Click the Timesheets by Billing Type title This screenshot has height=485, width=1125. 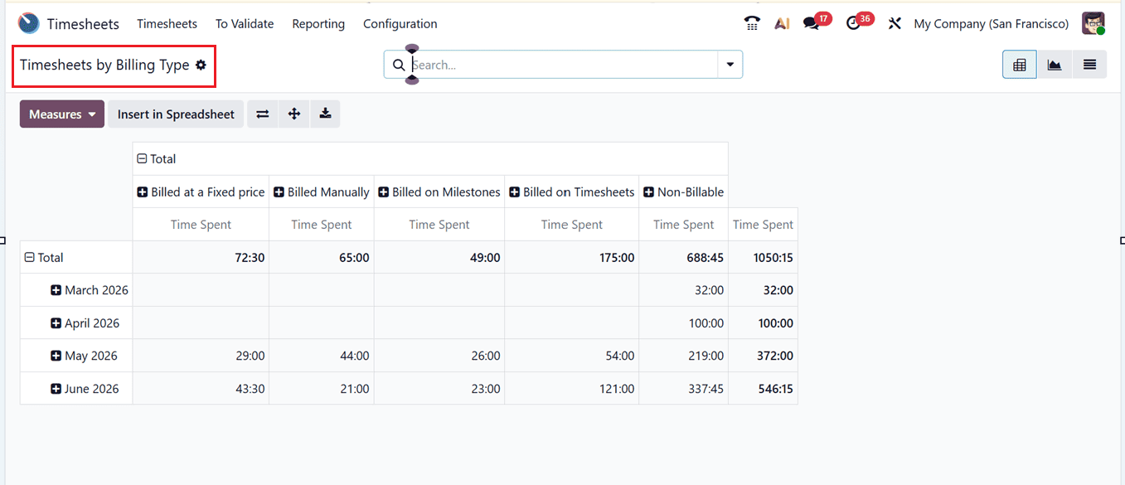[x=104, y=65]
